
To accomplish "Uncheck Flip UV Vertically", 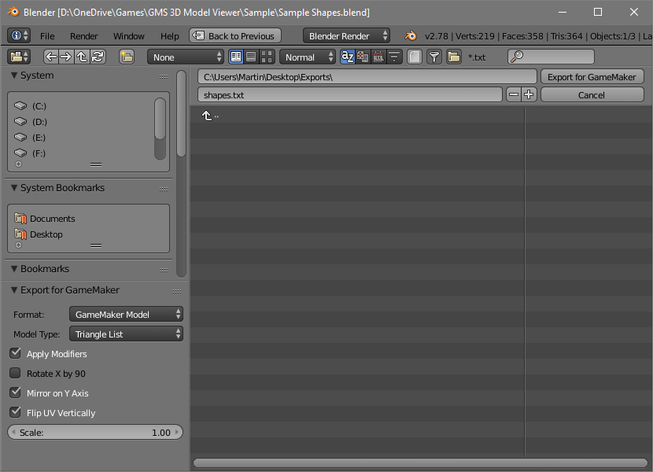I will 16,412.
